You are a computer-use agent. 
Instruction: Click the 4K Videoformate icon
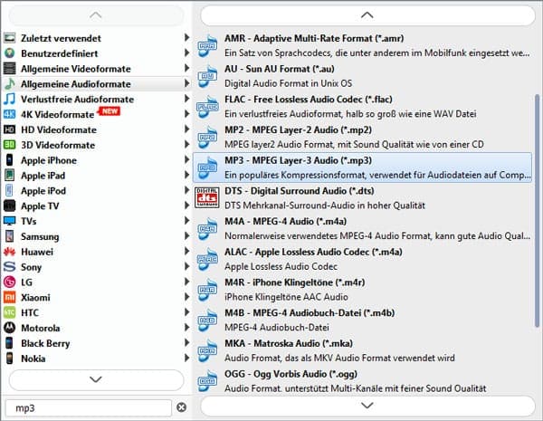[x=9, y=114]
